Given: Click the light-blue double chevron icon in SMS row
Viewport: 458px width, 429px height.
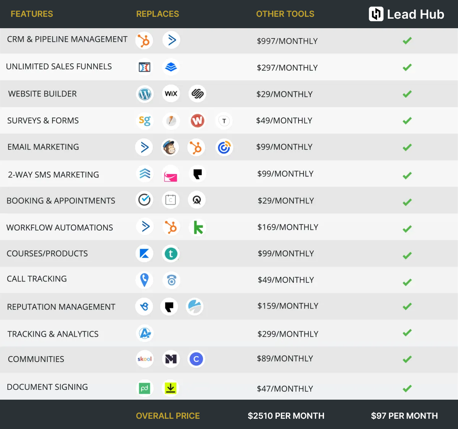Looking at the screenshot, I should click(x=145, y=174).
